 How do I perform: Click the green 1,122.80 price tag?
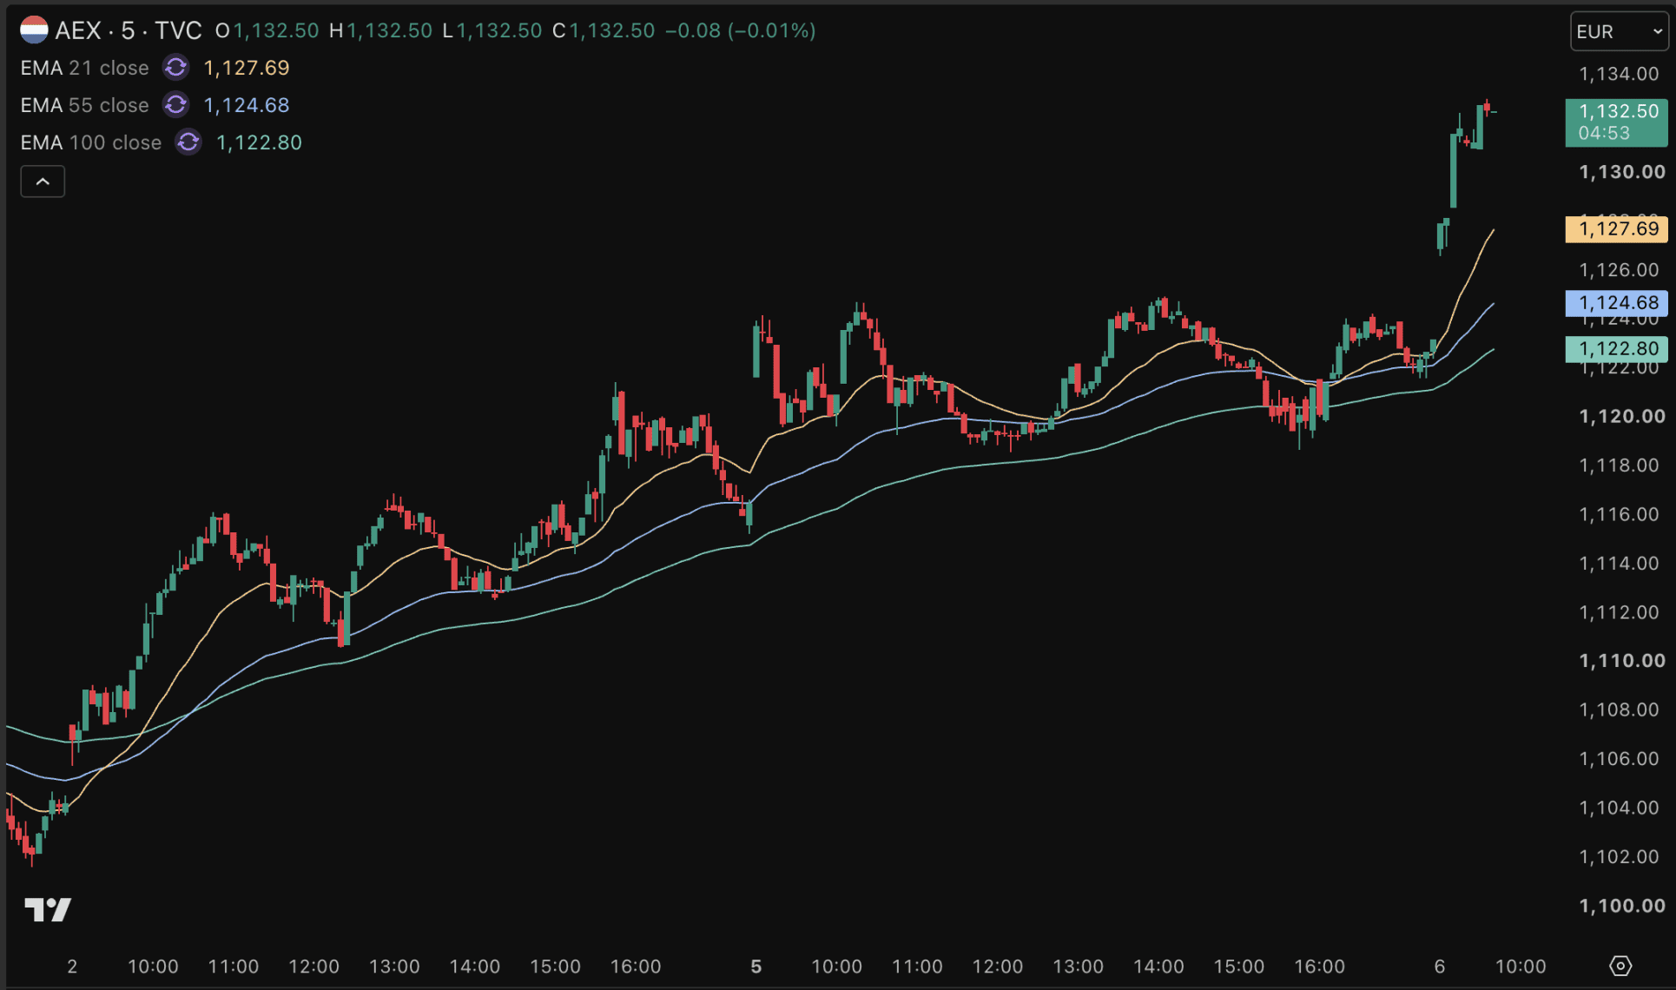pyautogui.click(x=1617, y=349)
